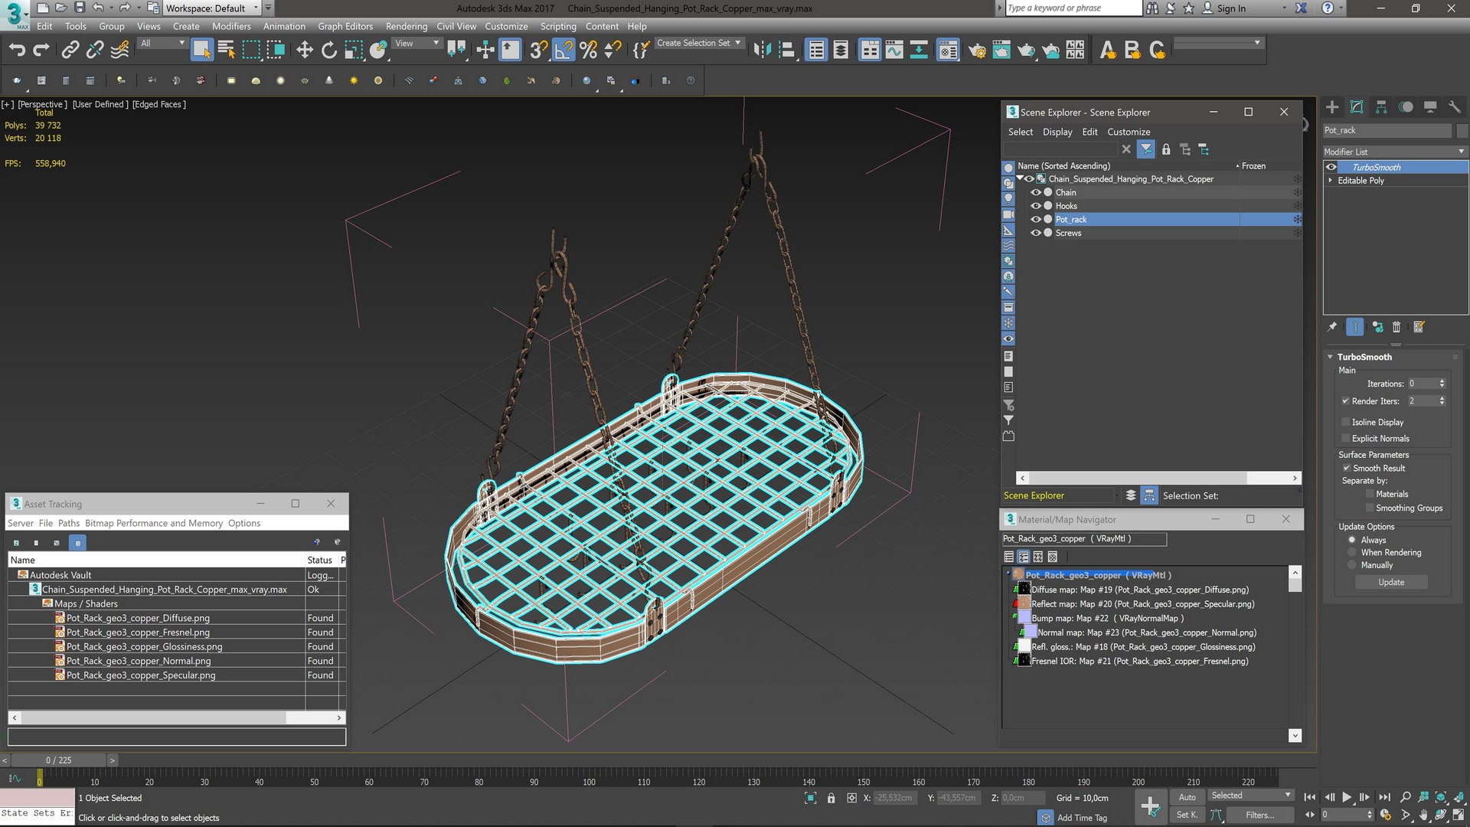Enable the Isoline Display checkbox
Image resolution: width=1470 pixels, height=827 pixels.
[x=1346, y=422]
